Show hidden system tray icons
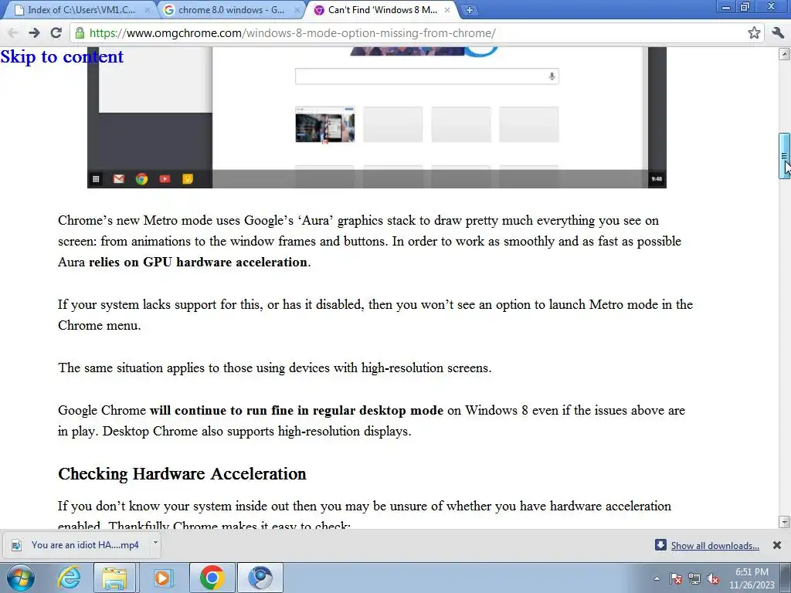The image size is (791, 593). tap(657, 579)
